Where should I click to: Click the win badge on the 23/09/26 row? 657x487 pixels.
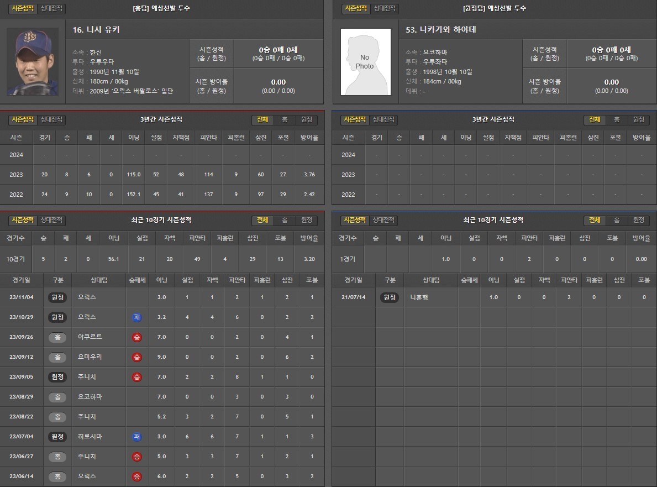click(x=137, y=337)
